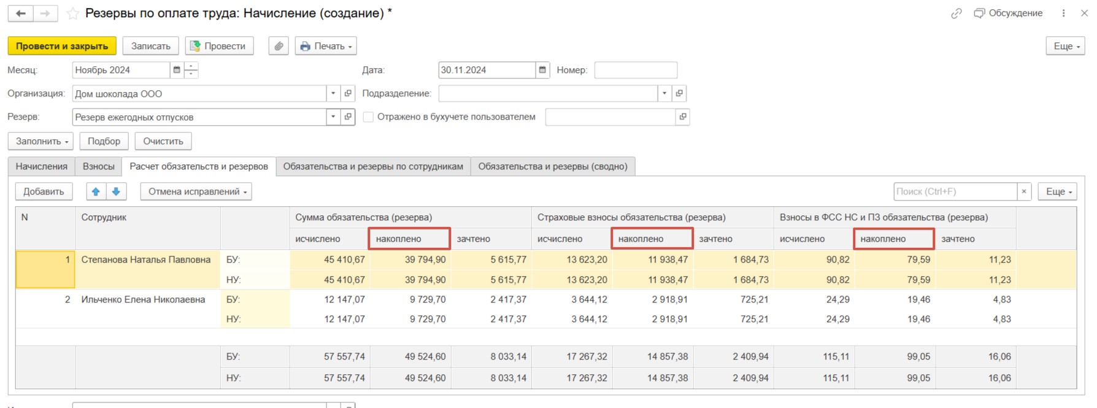Expand the Резерв dropdown list

click(x=333, y=117)
